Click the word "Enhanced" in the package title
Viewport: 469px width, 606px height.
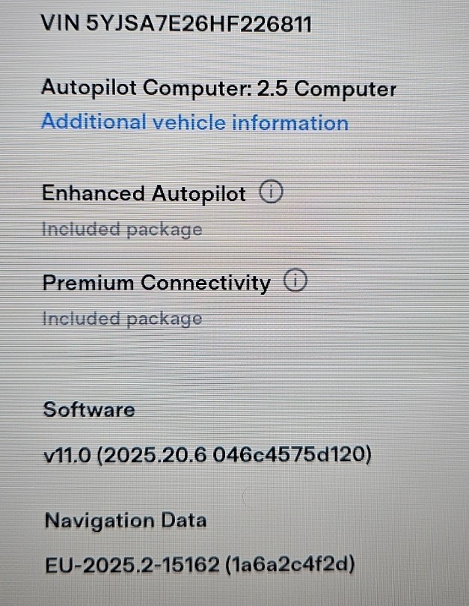94,194
